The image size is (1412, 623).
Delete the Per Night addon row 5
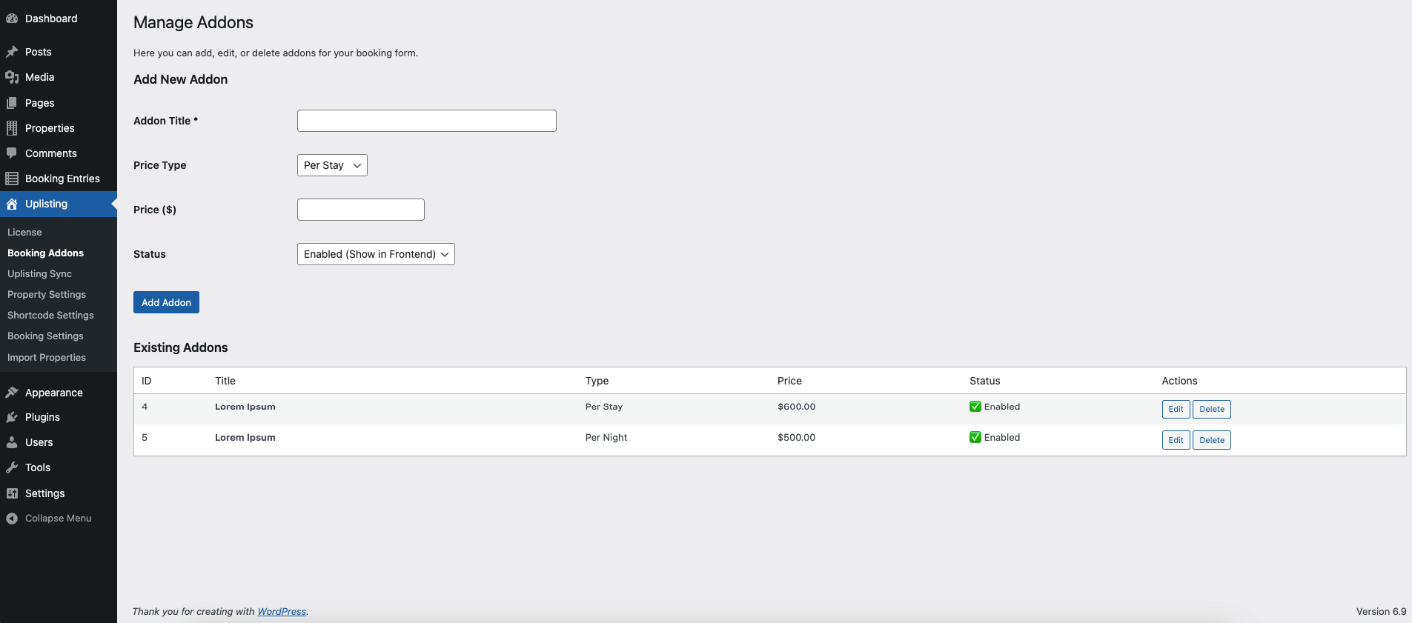1211,440
